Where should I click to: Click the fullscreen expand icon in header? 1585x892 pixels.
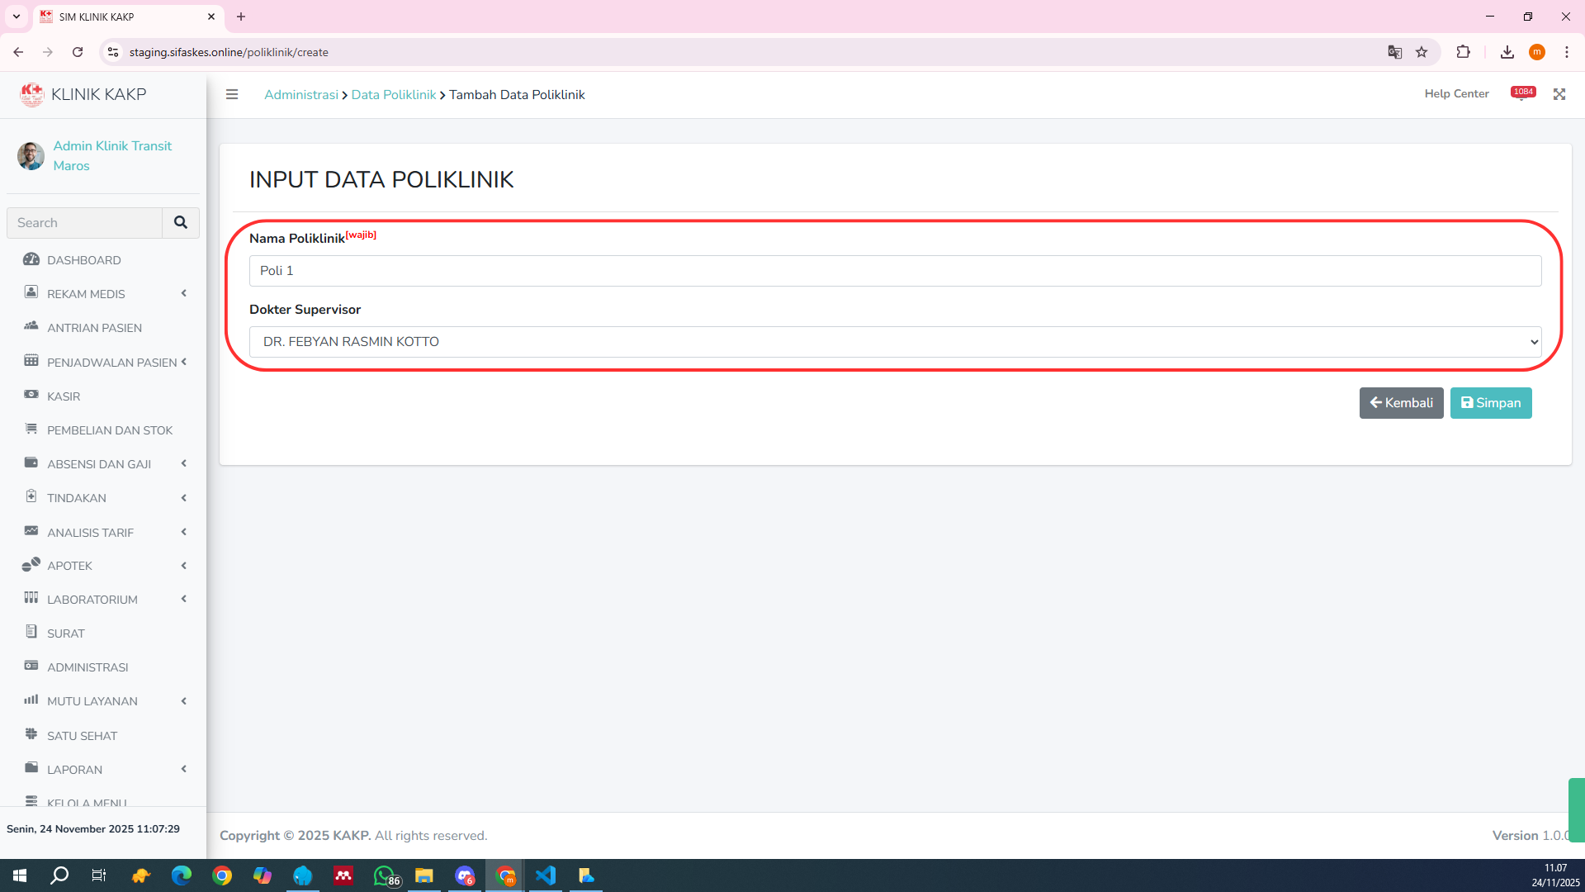coord(1559,94)
